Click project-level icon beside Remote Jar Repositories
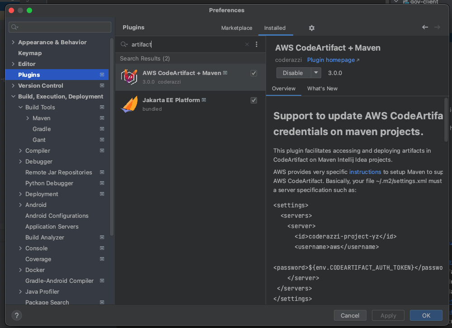452x328 pixels. tap(102, 172)
